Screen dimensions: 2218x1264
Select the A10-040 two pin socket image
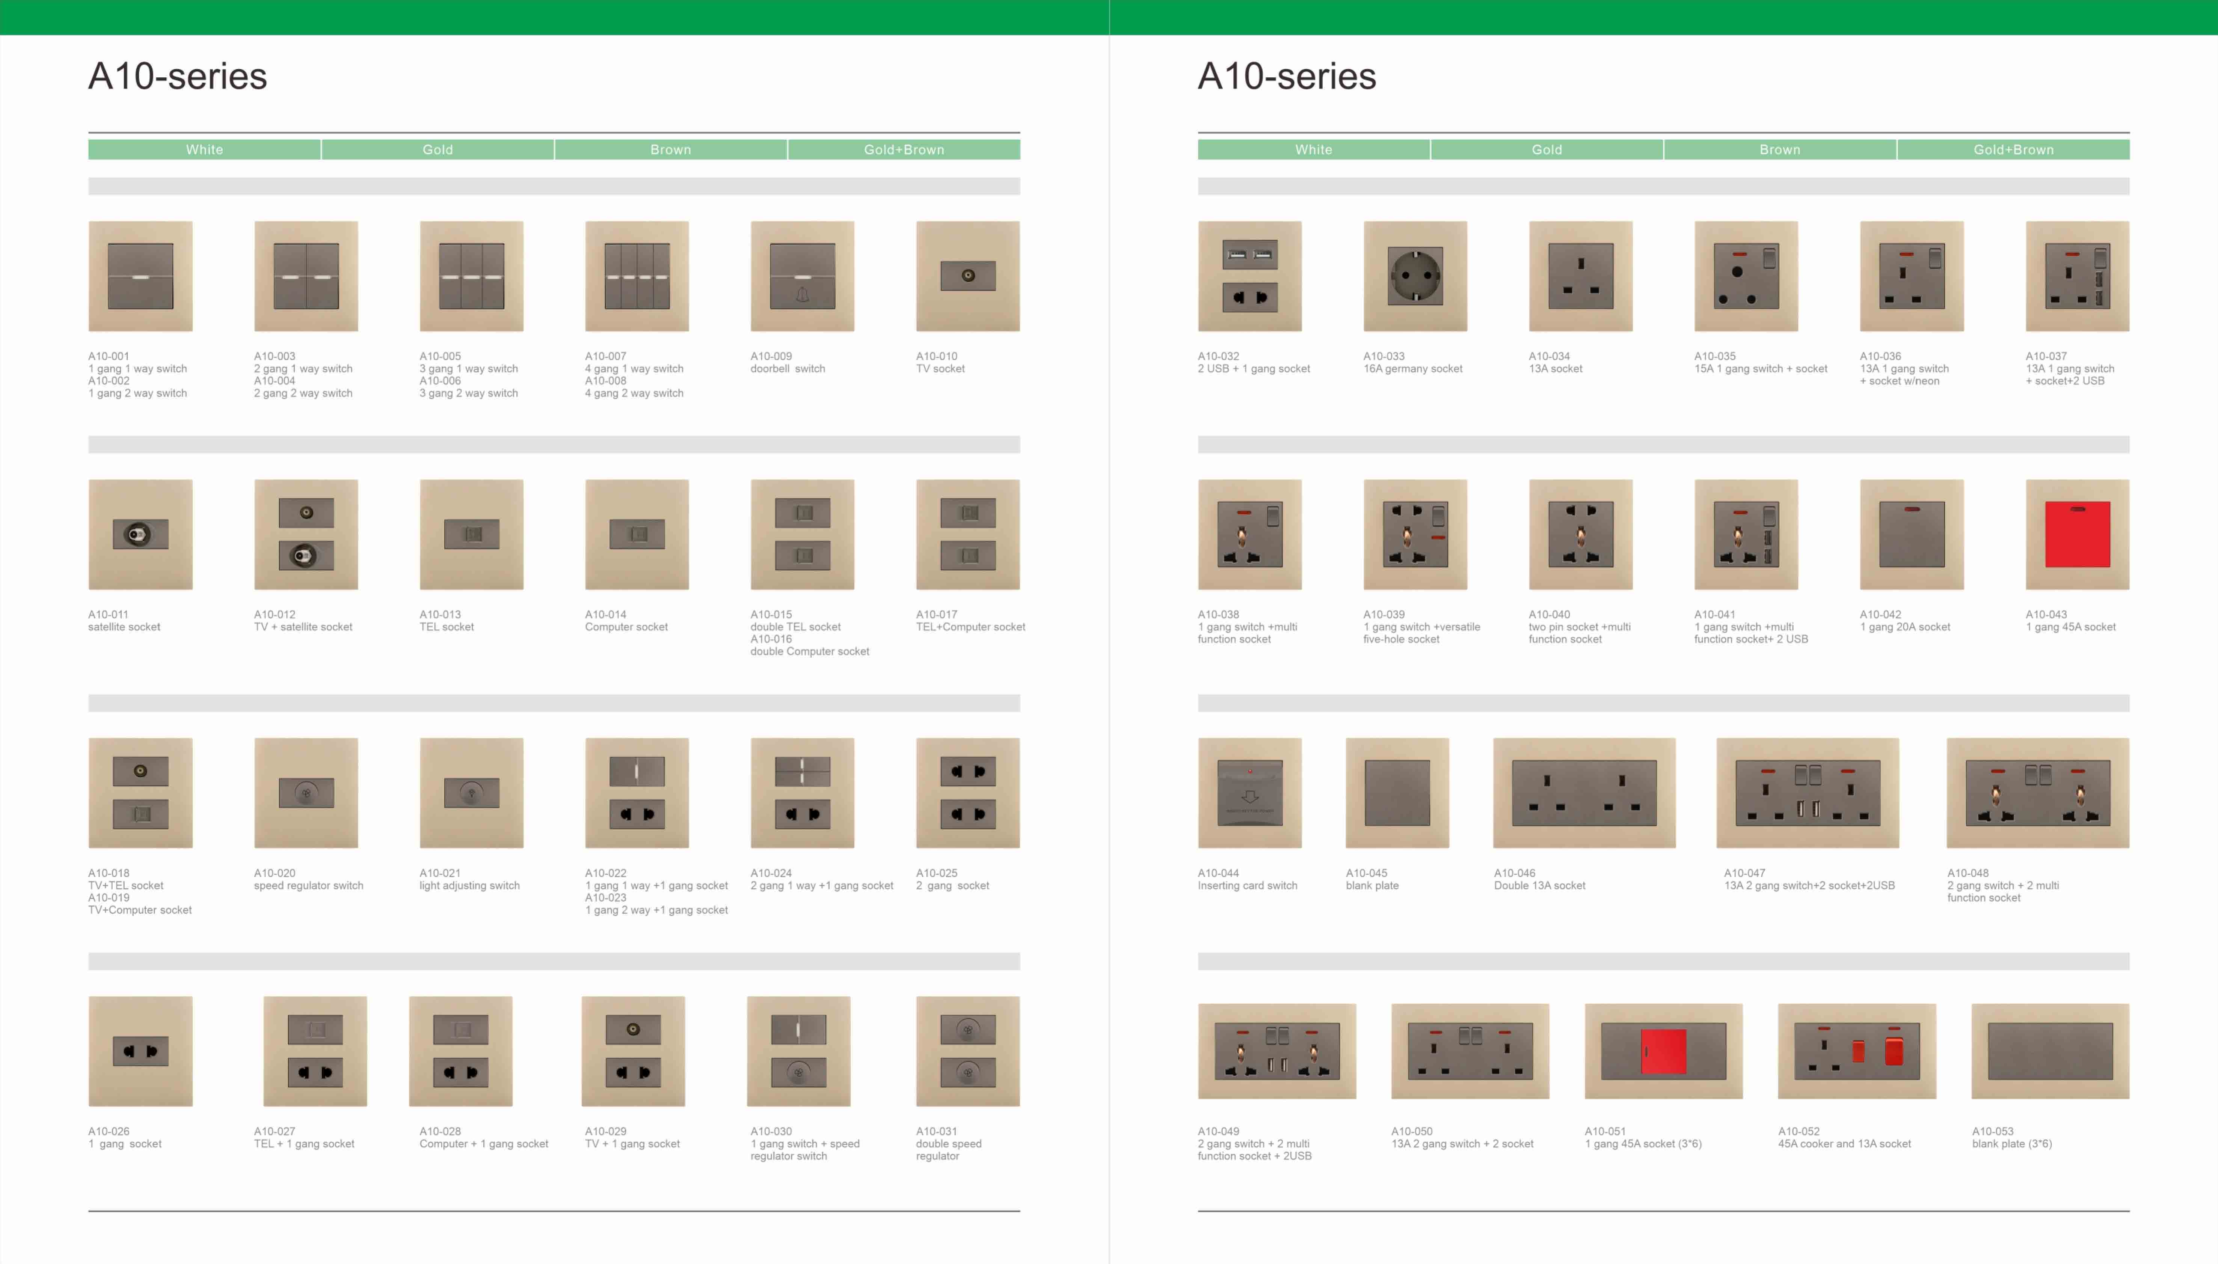(1581, 535)
